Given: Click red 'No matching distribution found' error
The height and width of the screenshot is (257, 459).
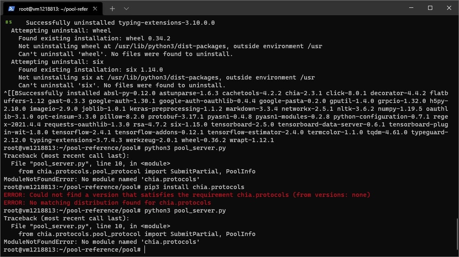Looking at the screenshot, I should [x=107, y=203].
